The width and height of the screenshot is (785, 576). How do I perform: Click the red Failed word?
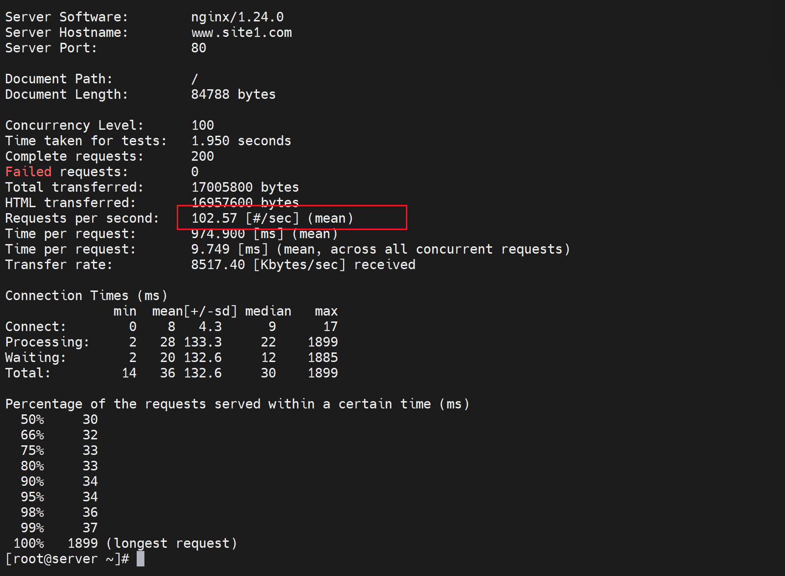[28, 172]
